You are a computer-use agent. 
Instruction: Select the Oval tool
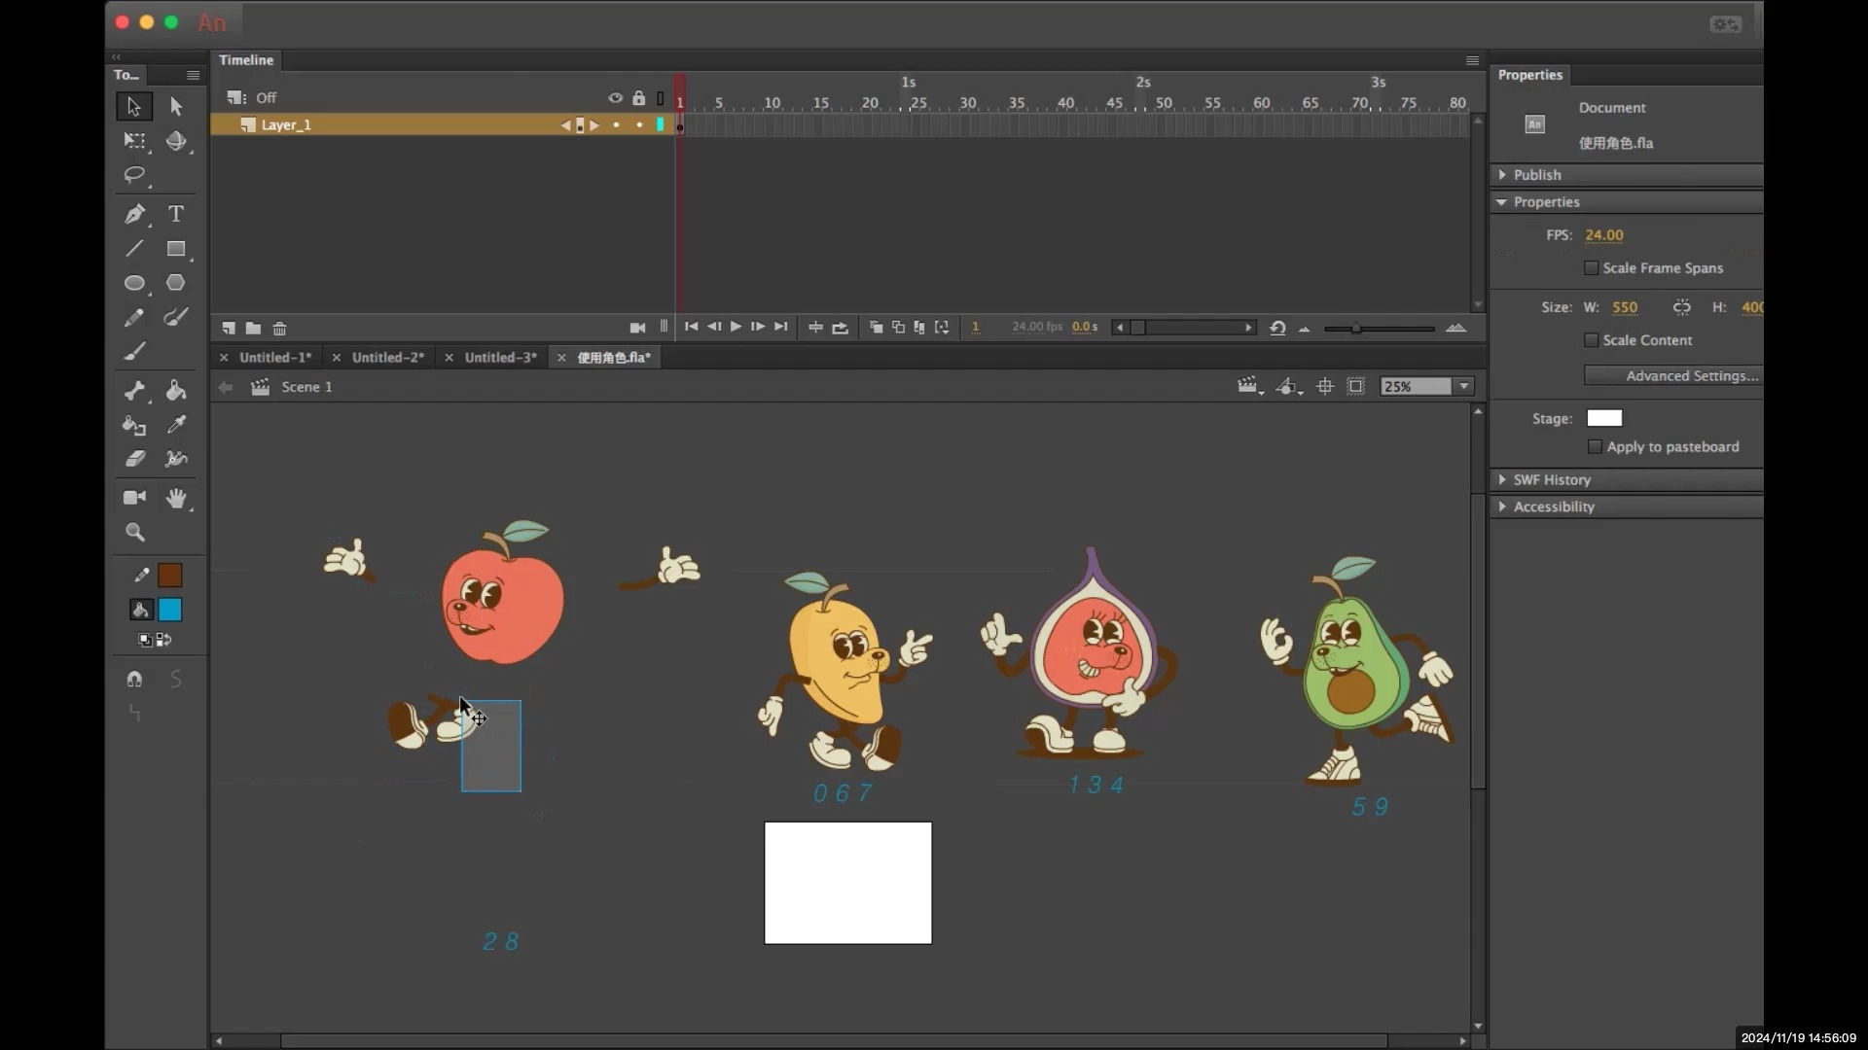click(x=134, y=283)
